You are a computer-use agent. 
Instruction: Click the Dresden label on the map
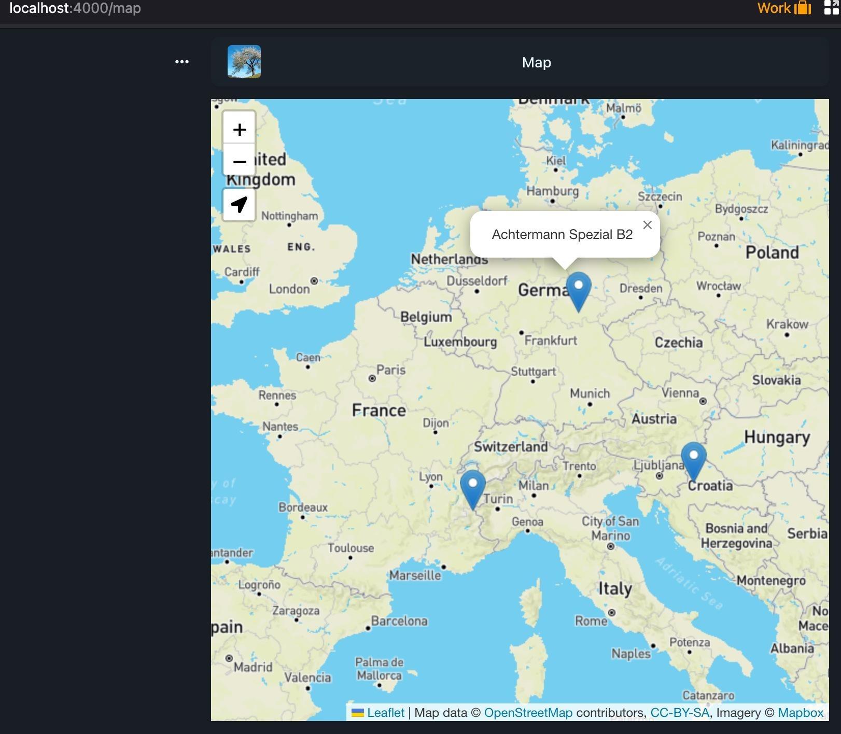pyautogui.click(x=641, y=288)
